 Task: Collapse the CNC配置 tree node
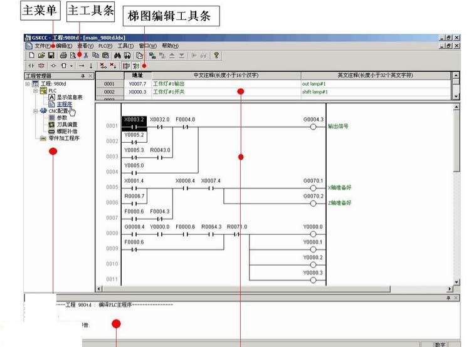[x=36, y=111]
